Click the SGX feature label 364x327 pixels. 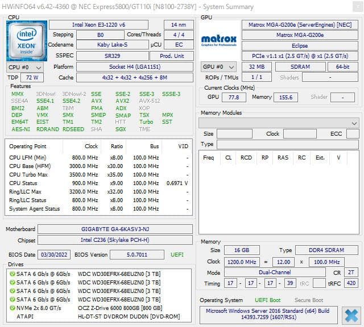tap(121, 129)
